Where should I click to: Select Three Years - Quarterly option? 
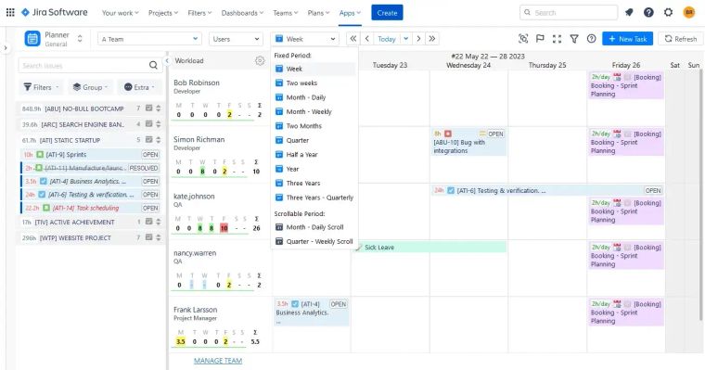[x=314, y=198]
